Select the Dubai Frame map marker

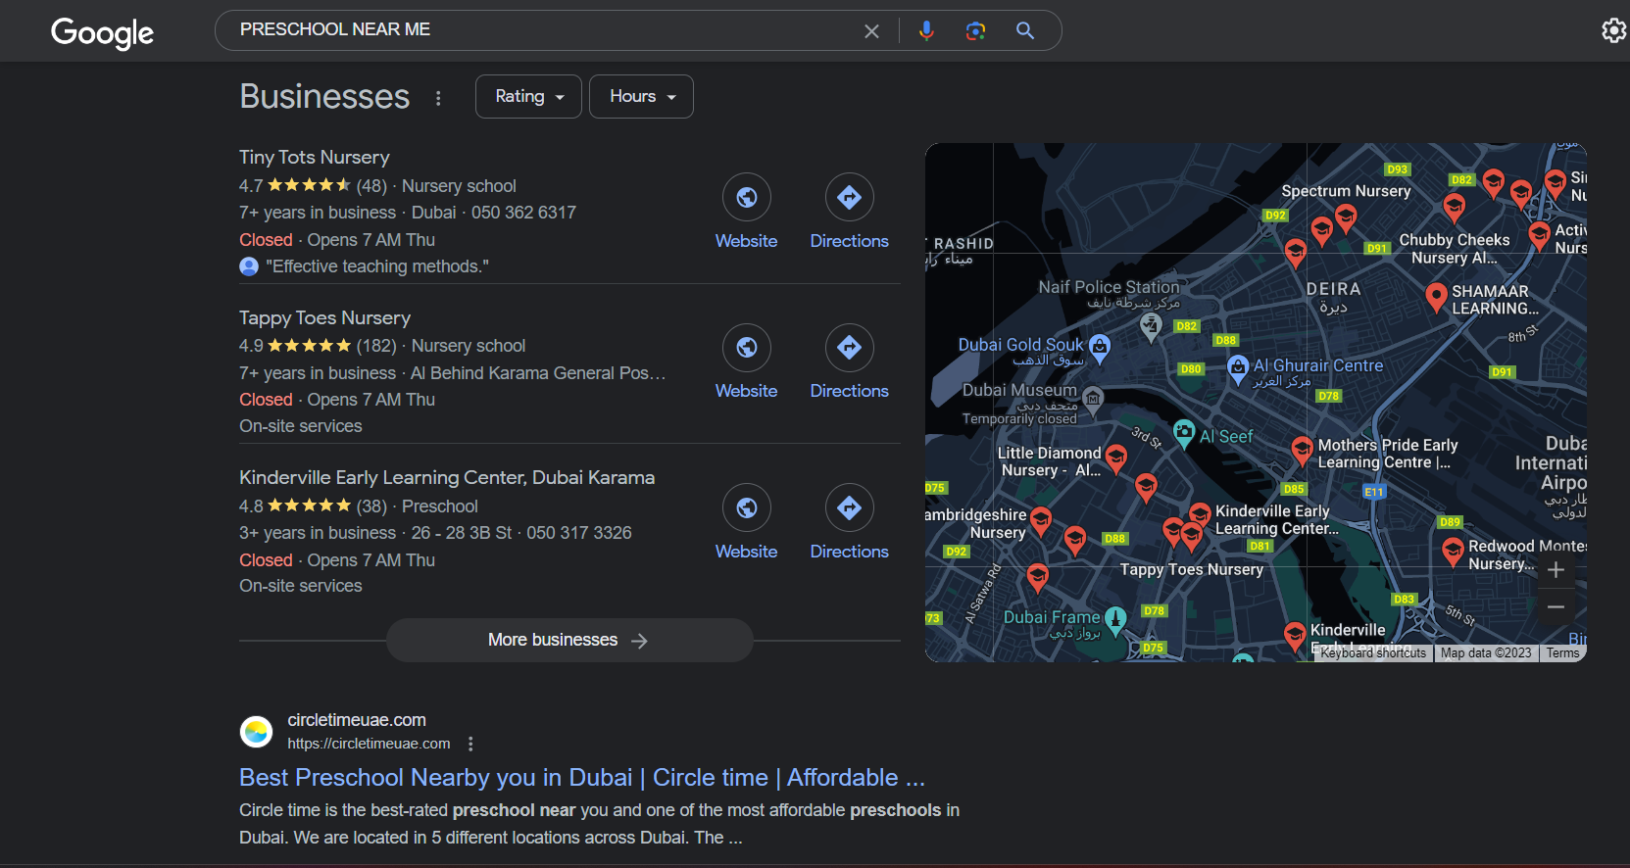point(1115,619)
